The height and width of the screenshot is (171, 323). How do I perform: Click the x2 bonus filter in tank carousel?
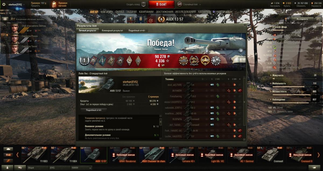pyautogui.click(x=8, y=155)
